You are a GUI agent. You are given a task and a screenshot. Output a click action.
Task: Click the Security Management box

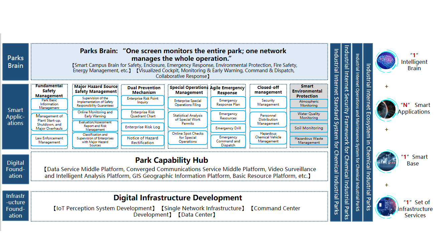(x=268, y=102)
